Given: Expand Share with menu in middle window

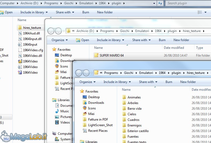Looking at the screenshot, I should pos(141,40).
